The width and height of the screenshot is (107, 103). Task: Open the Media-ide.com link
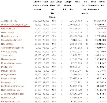(x=8, y=59)
